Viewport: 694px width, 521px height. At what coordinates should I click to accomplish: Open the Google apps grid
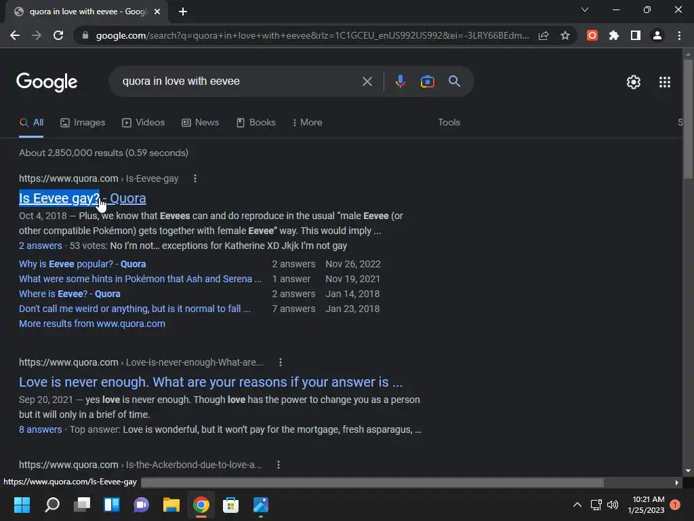point(664,82)
